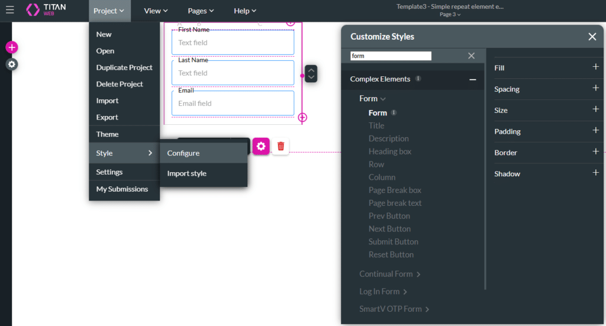
Task: Collapse the Complex Elements section
Action: click(472, 79)
